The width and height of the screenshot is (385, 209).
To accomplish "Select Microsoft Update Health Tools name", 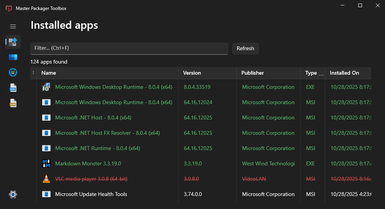I will [91, 194].
